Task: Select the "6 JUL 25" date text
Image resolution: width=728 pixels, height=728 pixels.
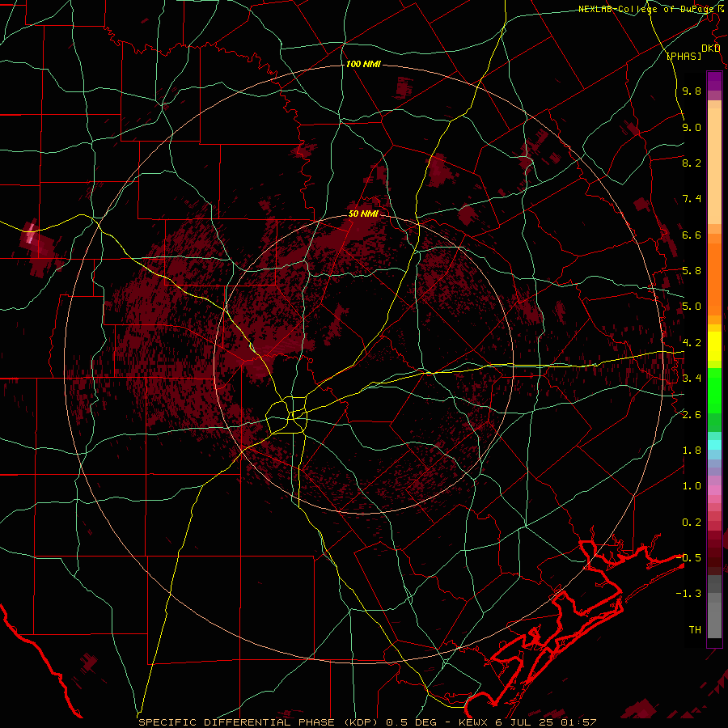Action: [525, 722]
